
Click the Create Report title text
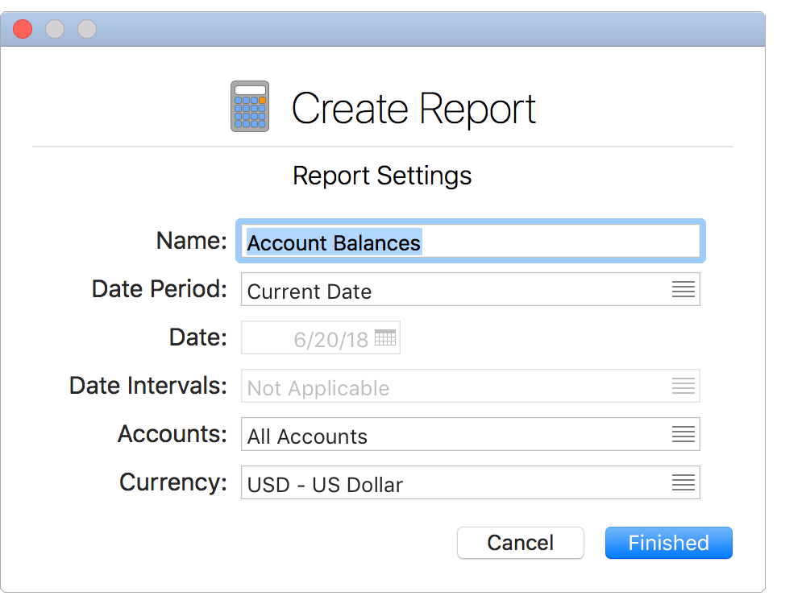pyautogui.click(x=414, y=106)
